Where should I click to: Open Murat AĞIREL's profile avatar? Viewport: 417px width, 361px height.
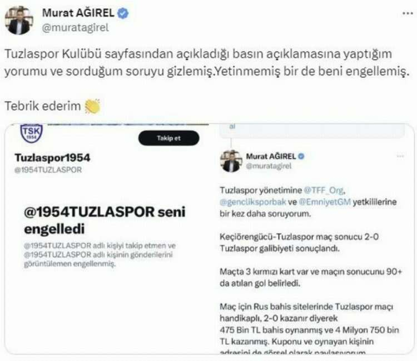[18, 21]
